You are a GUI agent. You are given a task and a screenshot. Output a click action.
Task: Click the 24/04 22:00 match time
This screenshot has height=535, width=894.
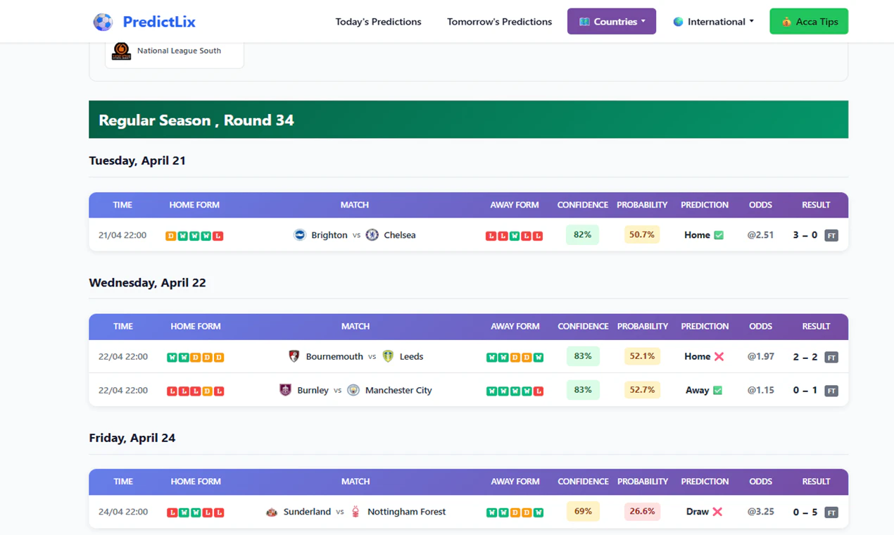123,512
